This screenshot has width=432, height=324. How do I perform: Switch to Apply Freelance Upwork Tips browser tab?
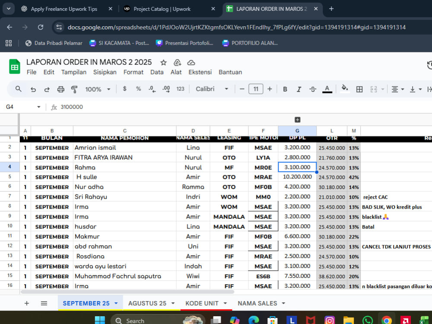click(64, 9)
